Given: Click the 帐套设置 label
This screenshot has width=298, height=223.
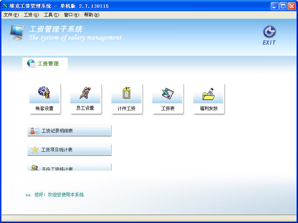Looking at the screenshot, I should click(44, 108).
